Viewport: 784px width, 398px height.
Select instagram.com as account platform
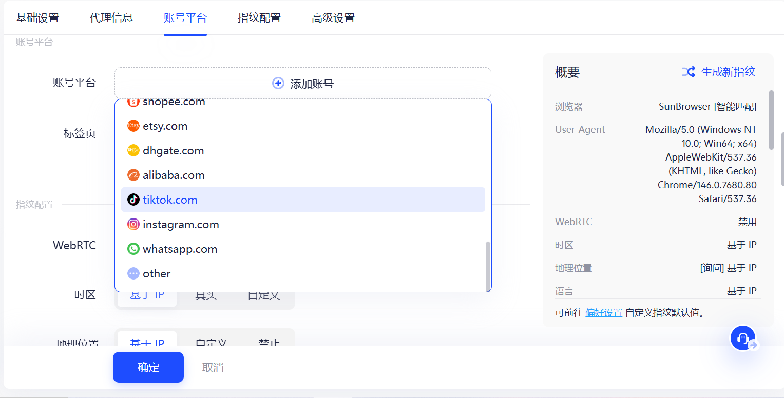(303, 224)
